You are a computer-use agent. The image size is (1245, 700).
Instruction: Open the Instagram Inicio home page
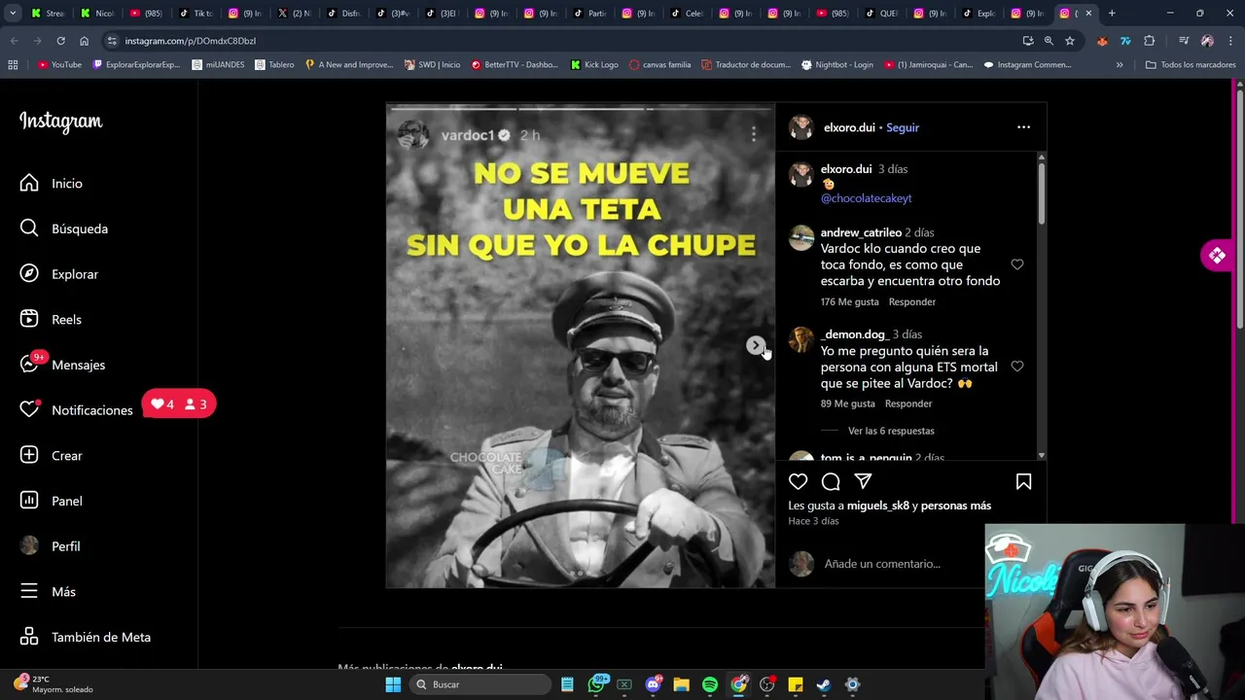(x=52, y=183)
